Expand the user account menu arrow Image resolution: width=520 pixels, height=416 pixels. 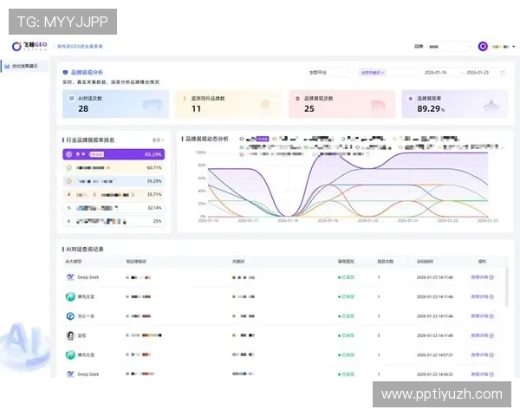tap(514, 47)
